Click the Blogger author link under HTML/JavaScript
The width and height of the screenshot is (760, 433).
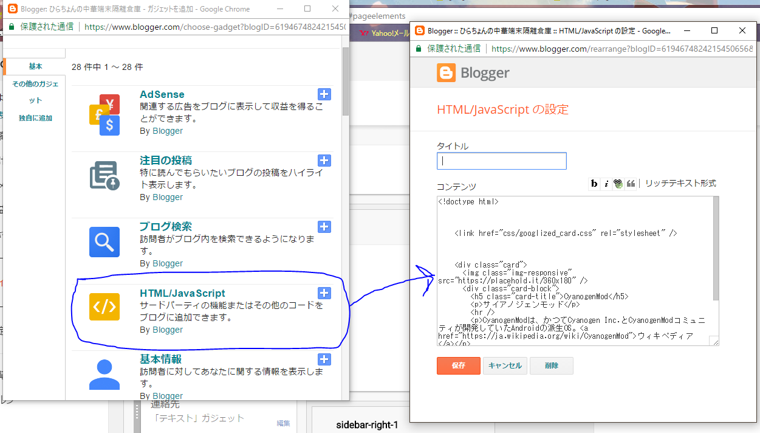[168, 330]
